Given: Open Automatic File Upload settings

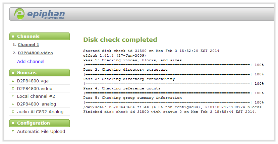Looking at the screenshot, I should [41, 131].
